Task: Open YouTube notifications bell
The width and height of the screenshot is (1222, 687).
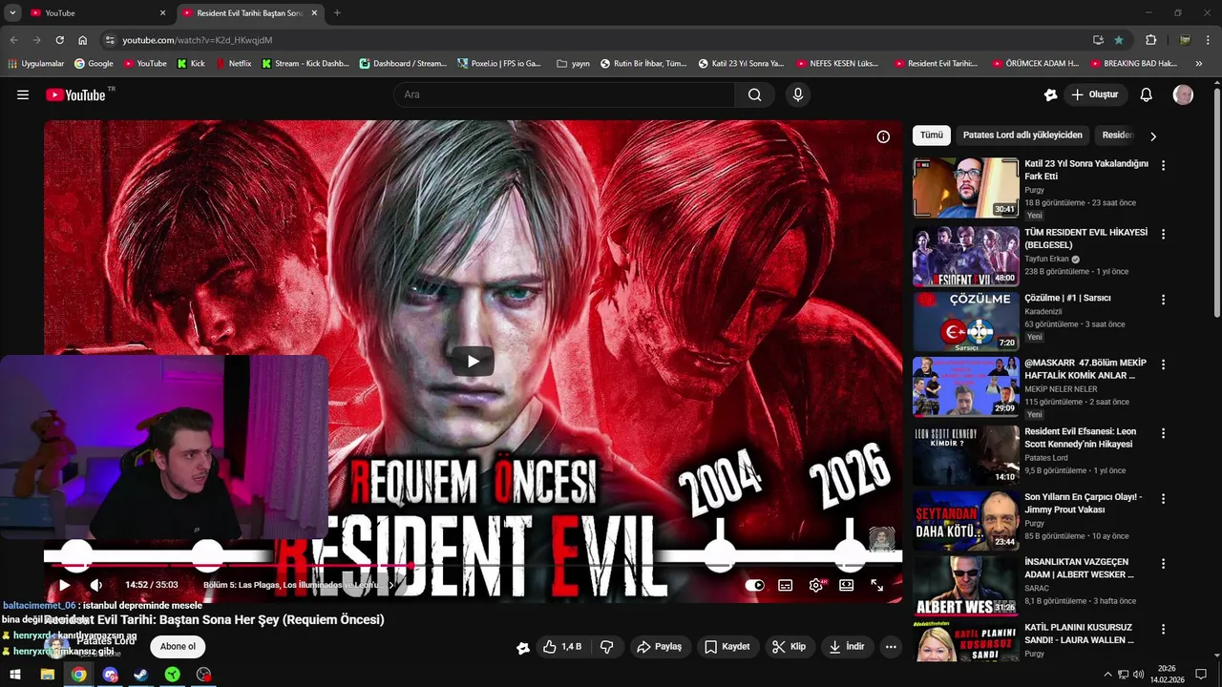Action: [x=1146, y=94]
